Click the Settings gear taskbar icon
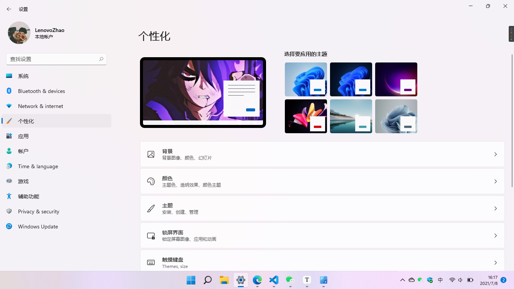The width and height of the screenshot is (514, 289). click(x=241, y=280)
